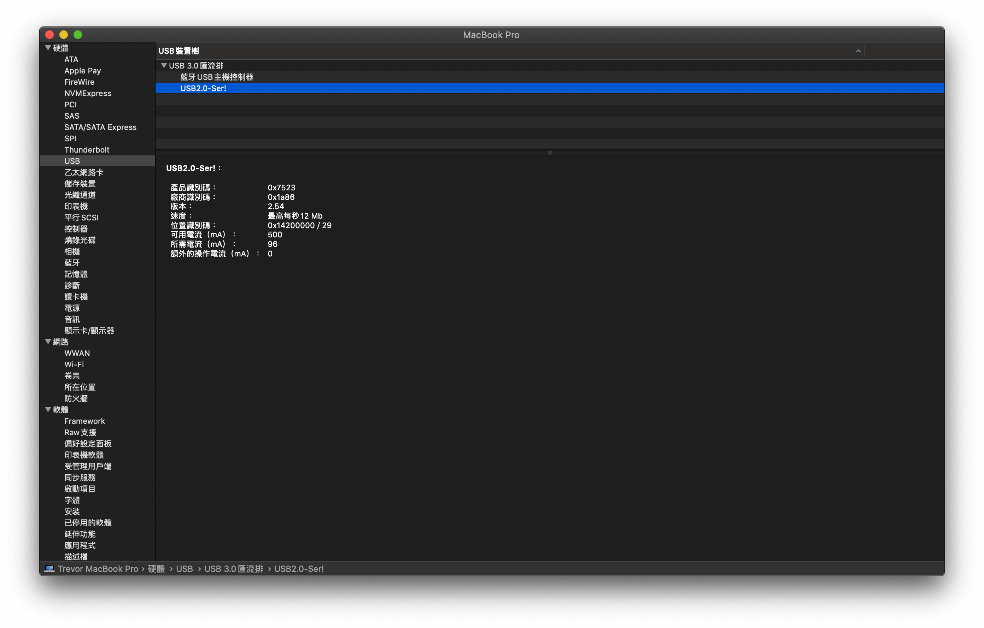Select NVMExpress in the hardware list
The width and height of the screenshot is (984, 628).
click(87, 94)
